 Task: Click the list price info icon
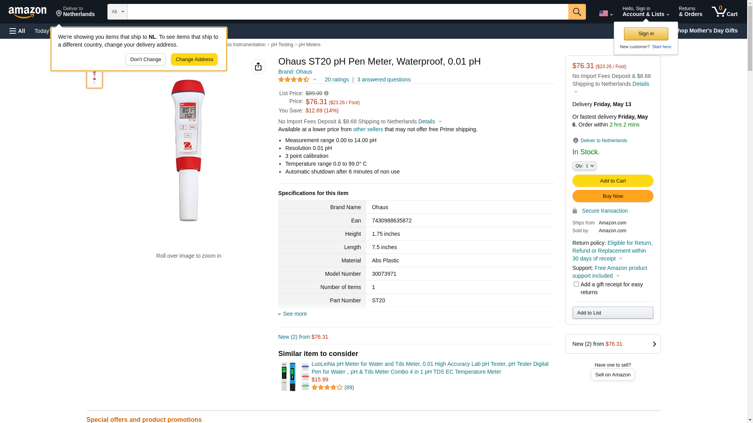[x=326, y=93]
